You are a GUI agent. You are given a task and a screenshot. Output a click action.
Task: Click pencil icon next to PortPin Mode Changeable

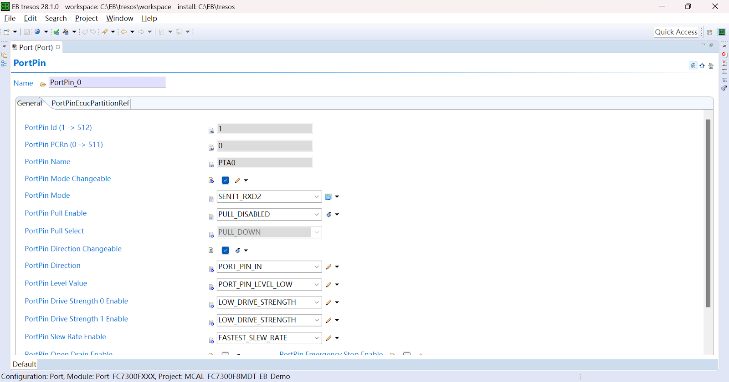point(237,181)
